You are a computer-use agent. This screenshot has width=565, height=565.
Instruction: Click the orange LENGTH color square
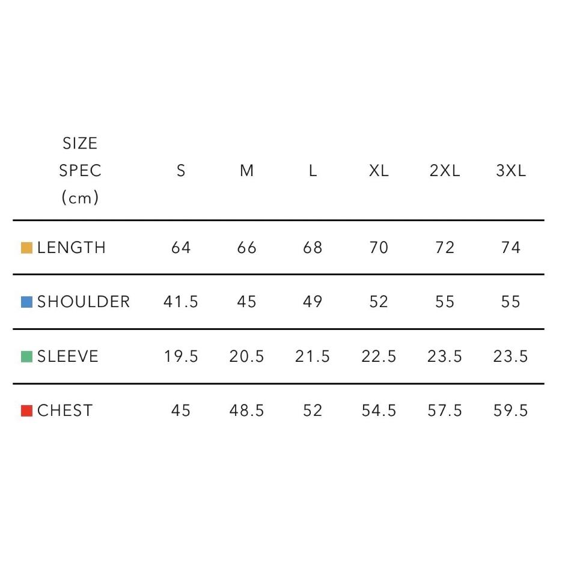(x=26, y=248)
